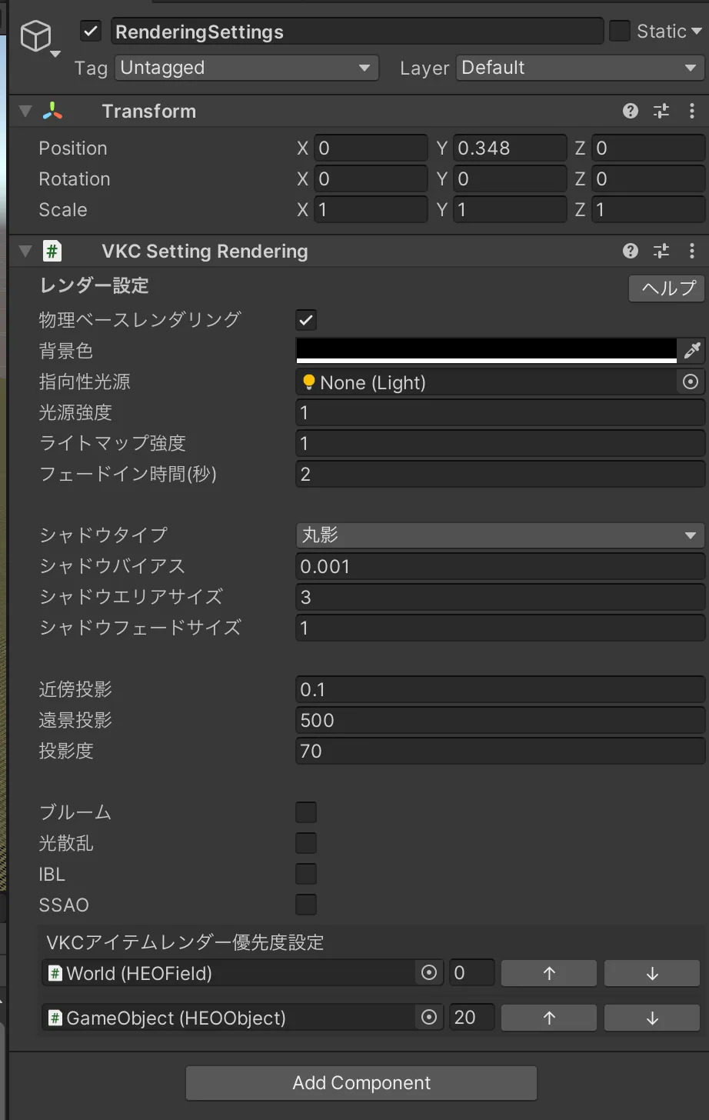The image size is (709, 1120).
Task: Open the Layer dropdown showing Default
Action: [x=580, y=68]
